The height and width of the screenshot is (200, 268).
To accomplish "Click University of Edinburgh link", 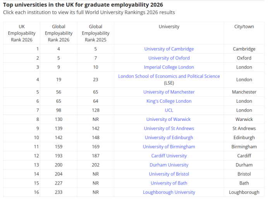I will [169, 138].
